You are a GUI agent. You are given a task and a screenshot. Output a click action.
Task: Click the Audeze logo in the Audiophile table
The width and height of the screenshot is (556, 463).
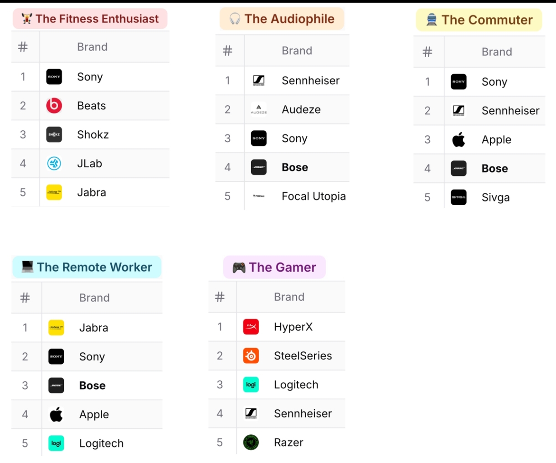(259, 109)
